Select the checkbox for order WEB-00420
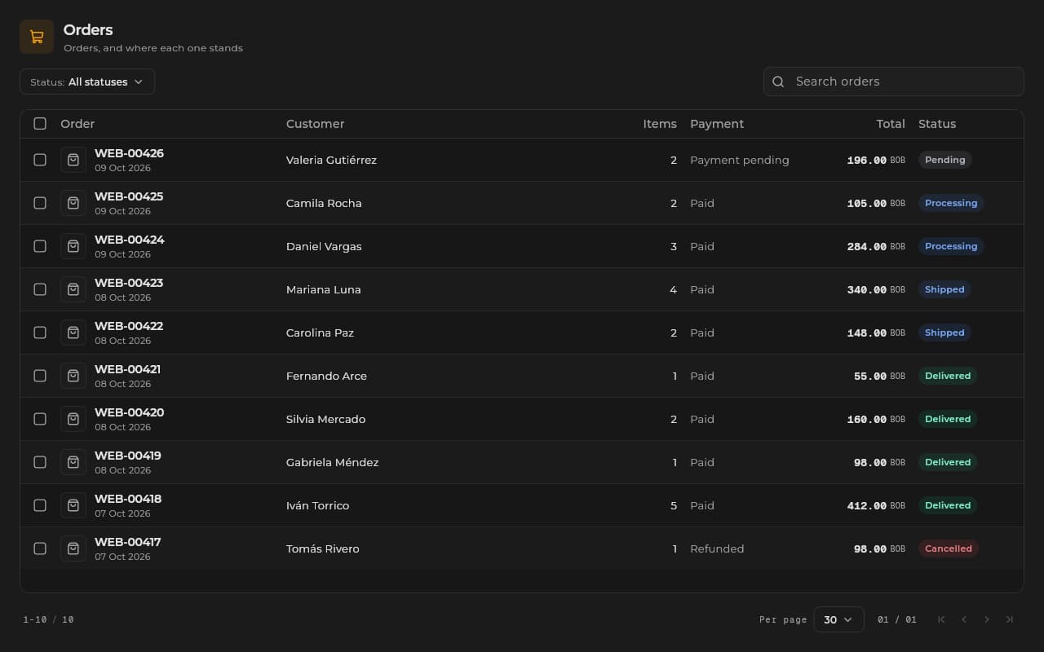Viewport: 1044px width, 652px height. 40,419
